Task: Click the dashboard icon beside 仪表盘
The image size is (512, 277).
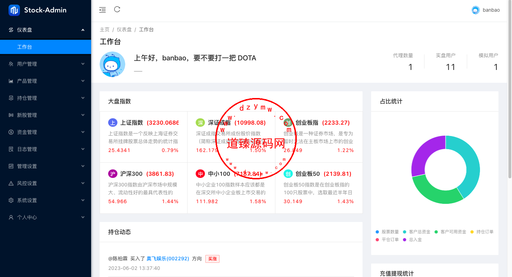Action: click(x=11, y=30)
